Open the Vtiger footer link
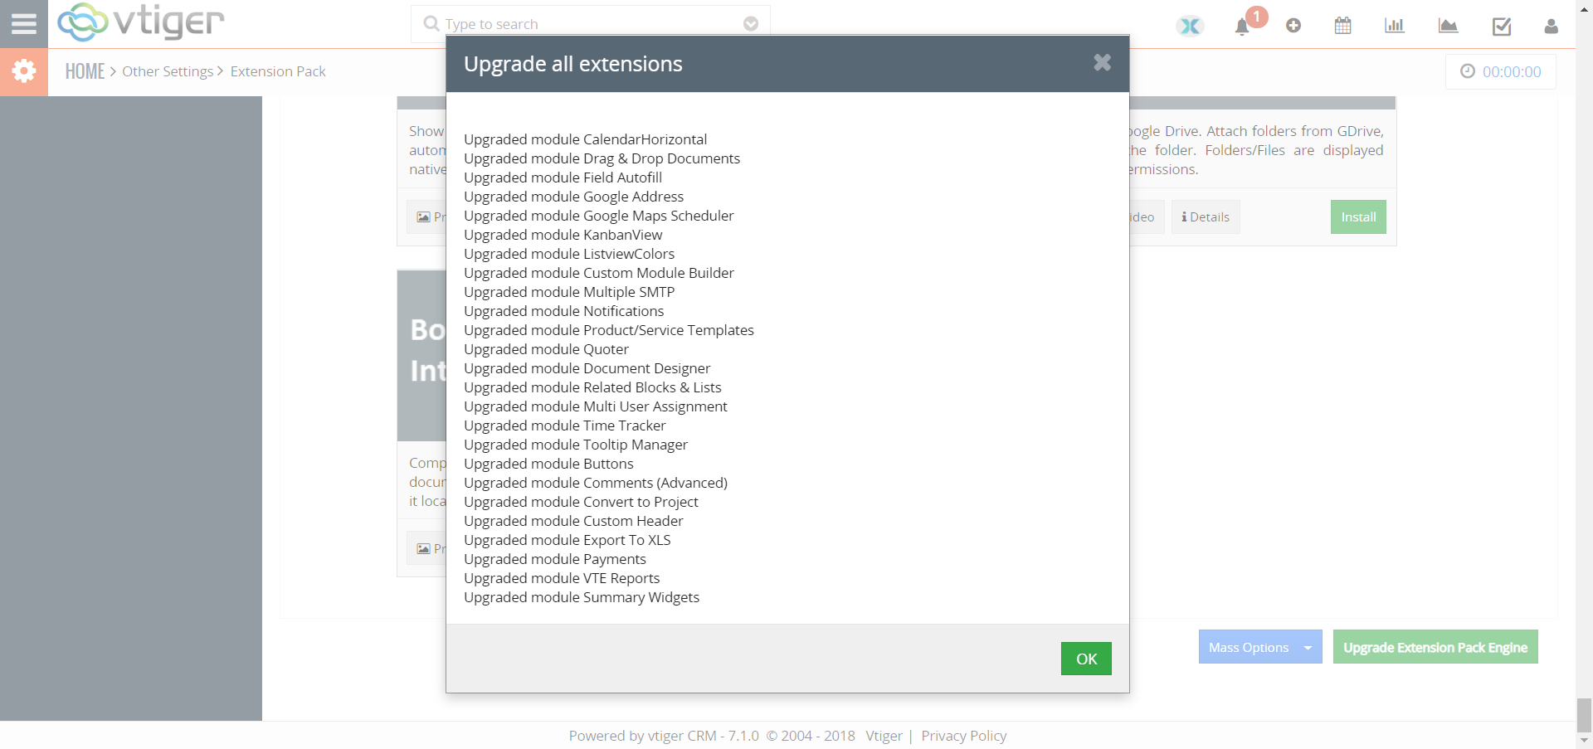The width and height of the screenshot is (1593, 749). [x=884, y=736]
